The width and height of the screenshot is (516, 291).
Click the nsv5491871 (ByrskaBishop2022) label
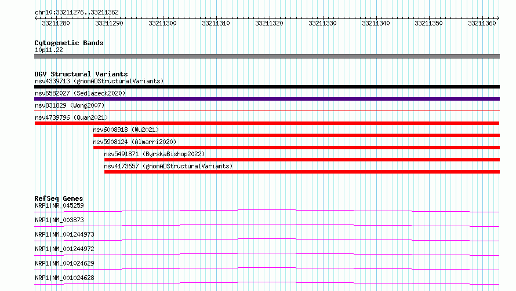click(x=154, y=154)
